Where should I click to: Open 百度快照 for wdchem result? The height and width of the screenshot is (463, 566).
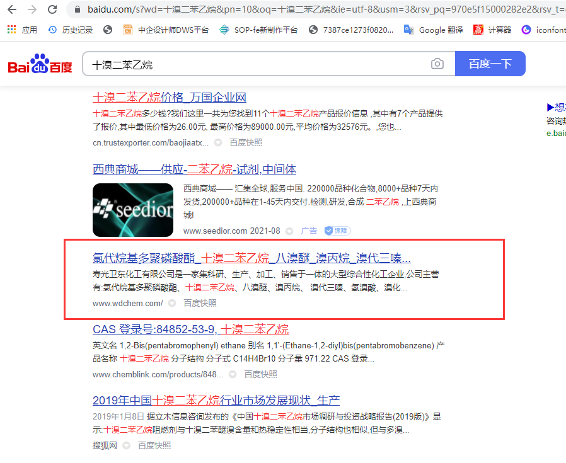point(200,303)
